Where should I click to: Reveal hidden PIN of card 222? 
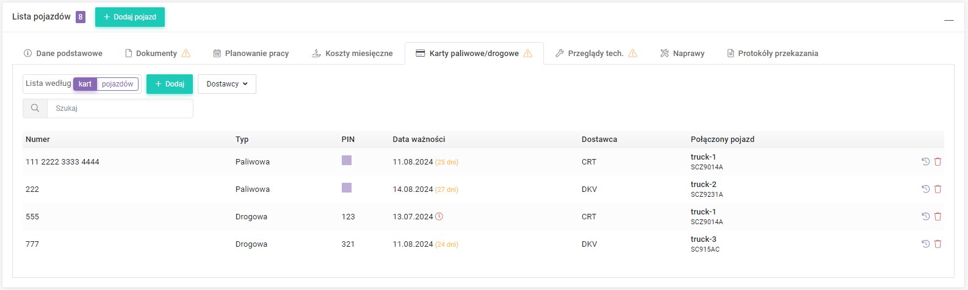pyautogui.click(x=347, y=188)
